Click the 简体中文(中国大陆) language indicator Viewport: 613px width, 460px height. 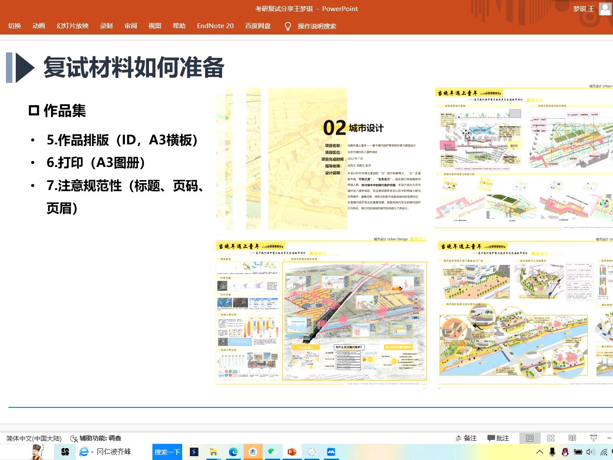point(34,438)
